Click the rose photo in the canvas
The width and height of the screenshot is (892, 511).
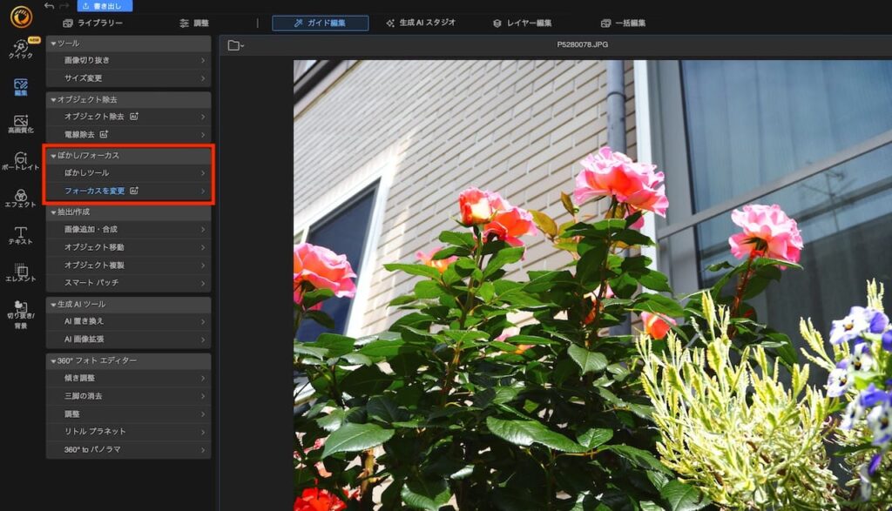(592, 286)
